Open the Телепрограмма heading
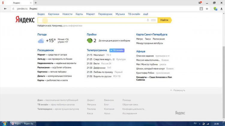This screenshot has width=225, height=126. 97,50
